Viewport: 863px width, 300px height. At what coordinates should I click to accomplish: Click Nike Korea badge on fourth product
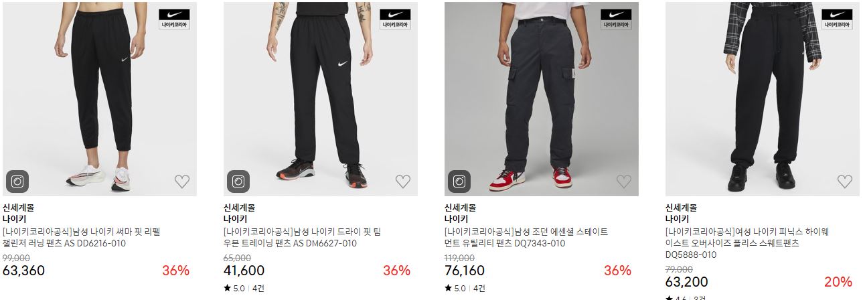837,19
